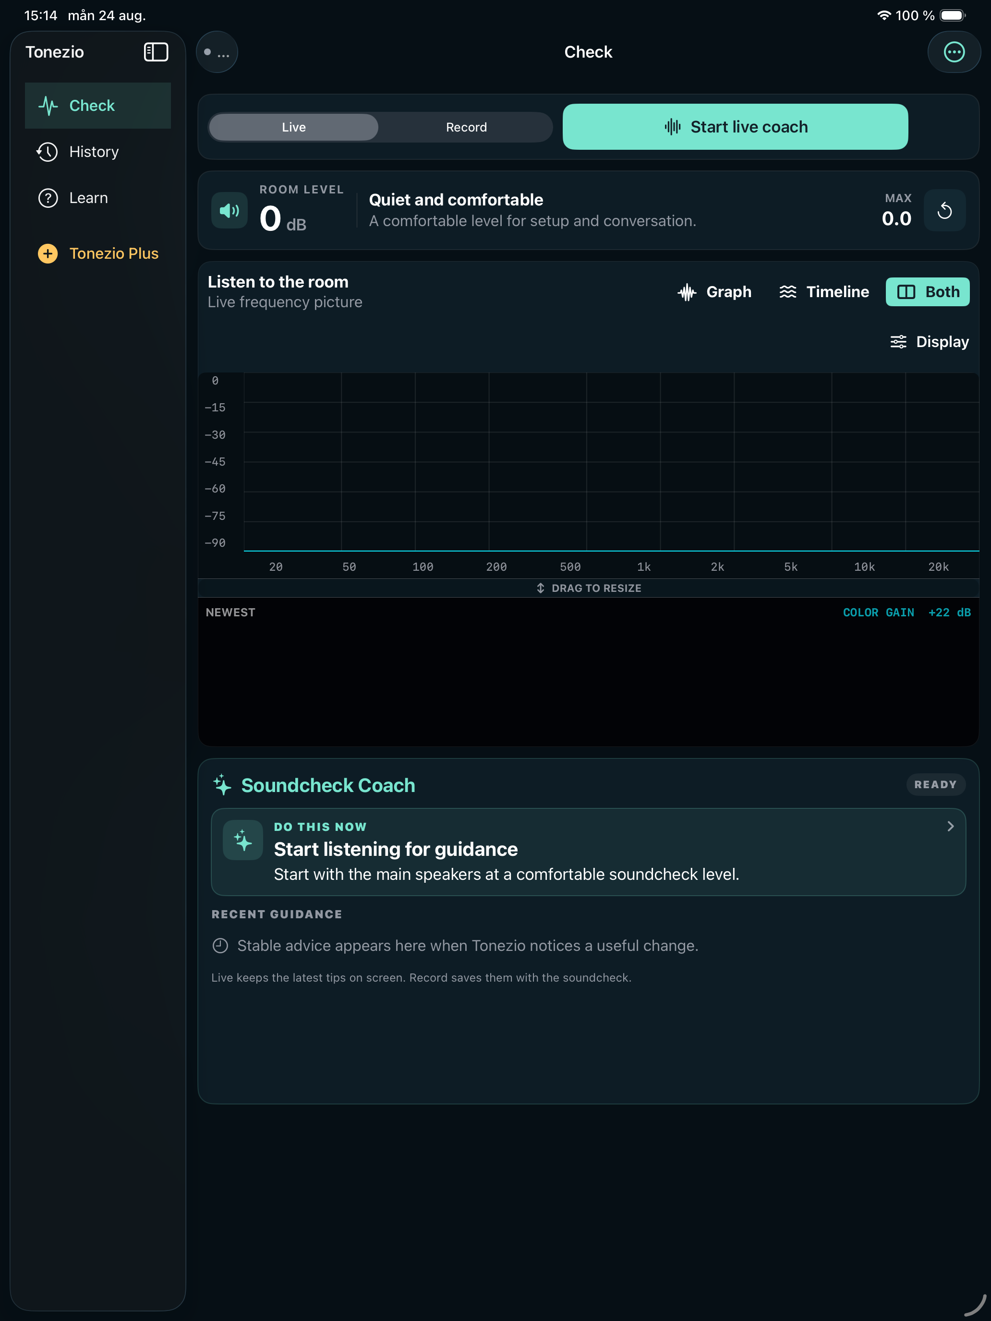Click the yellow Tonezio Plus icon
991x1321 pixels.
[48, 253]
